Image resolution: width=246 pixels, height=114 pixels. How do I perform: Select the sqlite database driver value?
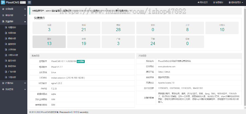(x=54, y=94)
